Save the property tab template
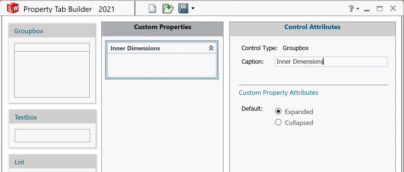Viewport: 404px width, 172px height. tap(183, 8)
